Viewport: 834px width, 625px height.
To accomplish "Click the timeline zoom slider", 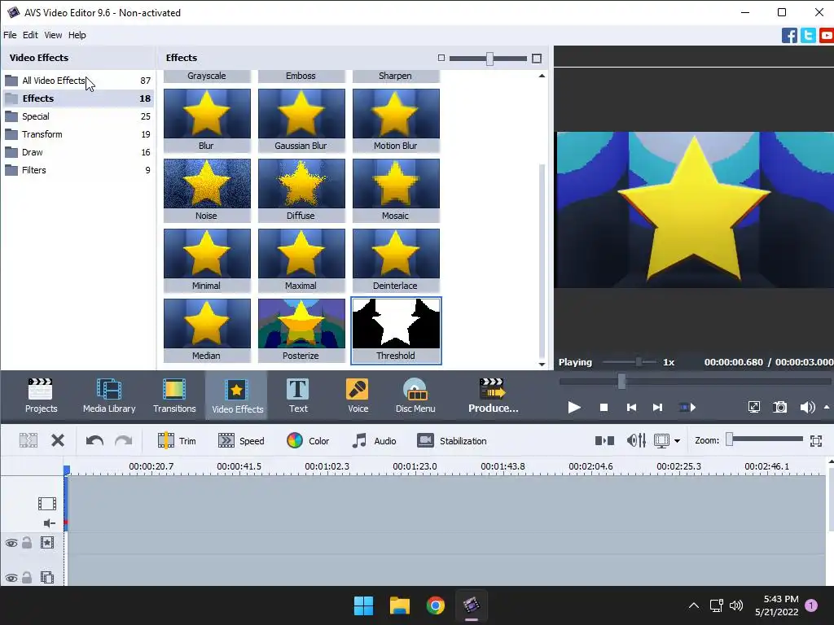I will point(766,439).
